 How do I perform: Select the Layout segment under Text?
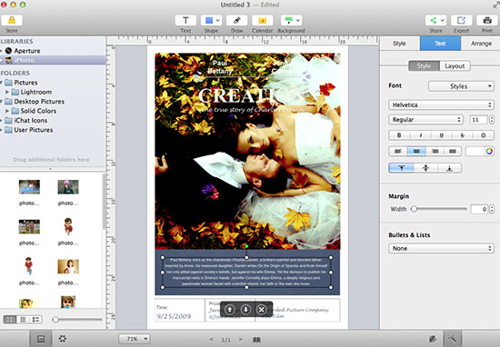455,66
